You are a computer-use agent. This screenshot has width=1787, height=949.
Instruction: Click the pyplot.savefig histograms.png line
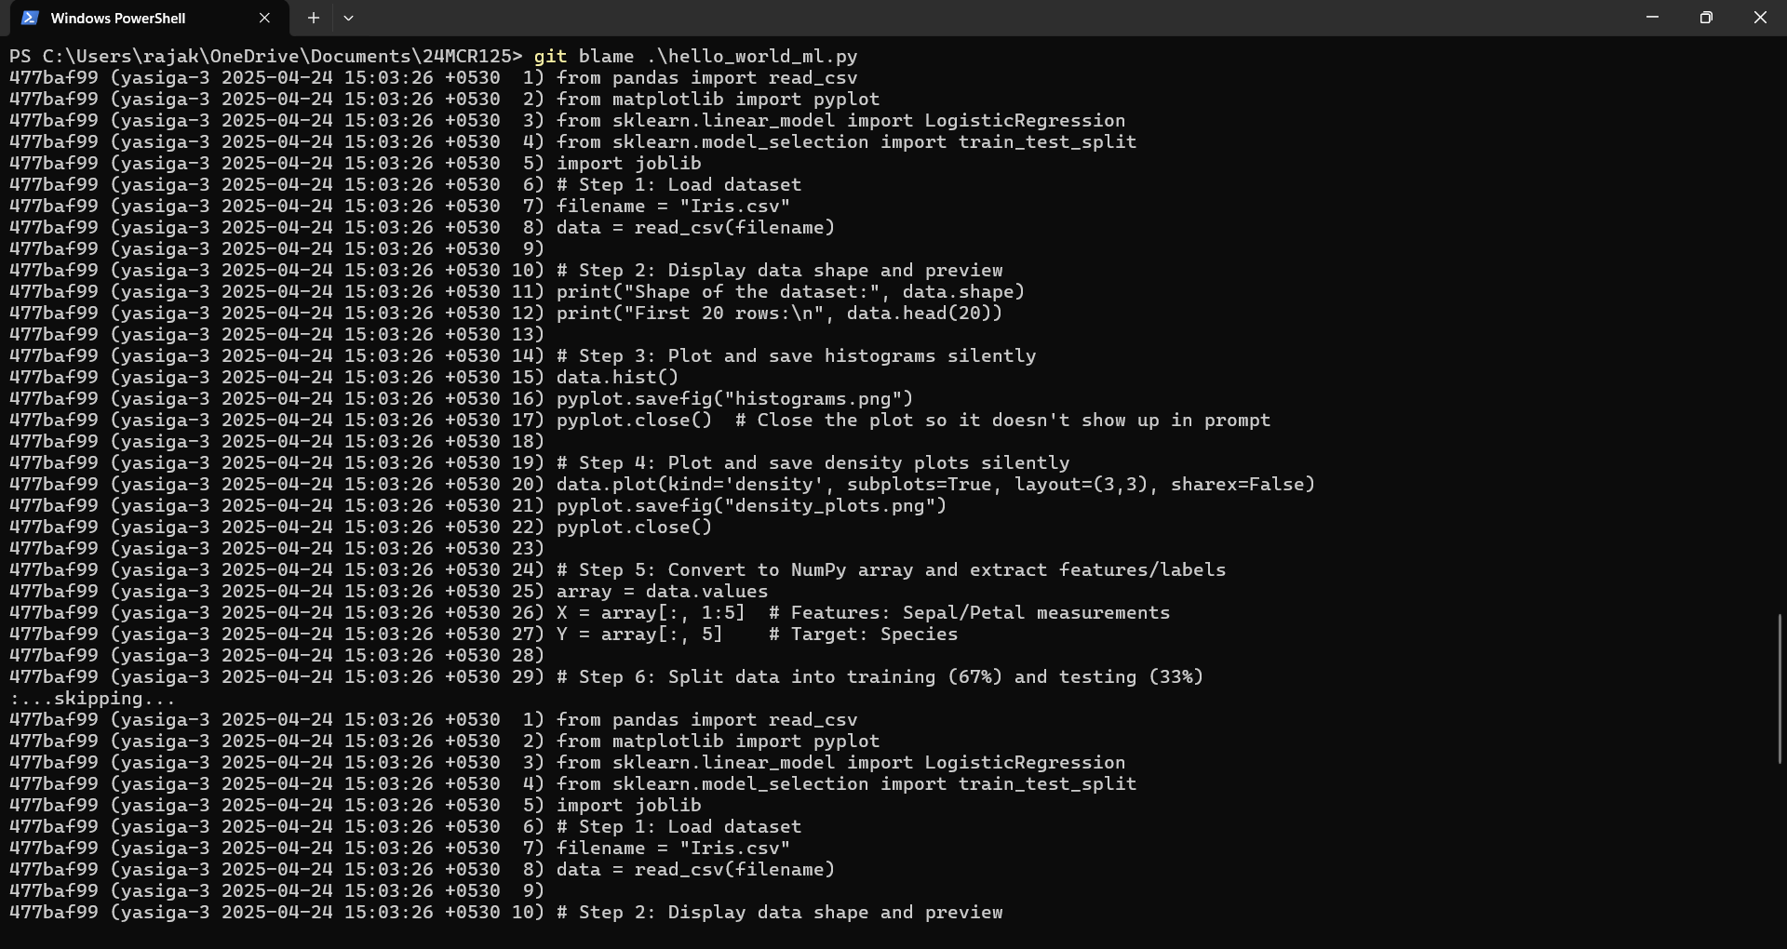click(x=734, y=399)
